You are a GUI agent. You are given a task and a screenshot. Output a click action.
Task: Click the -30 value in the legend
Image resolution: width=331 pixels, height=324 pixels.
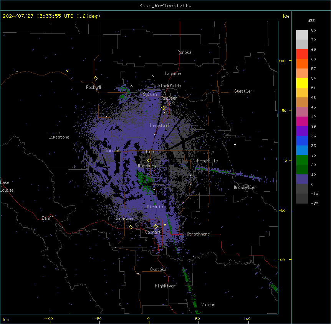[x=314, y=204]
